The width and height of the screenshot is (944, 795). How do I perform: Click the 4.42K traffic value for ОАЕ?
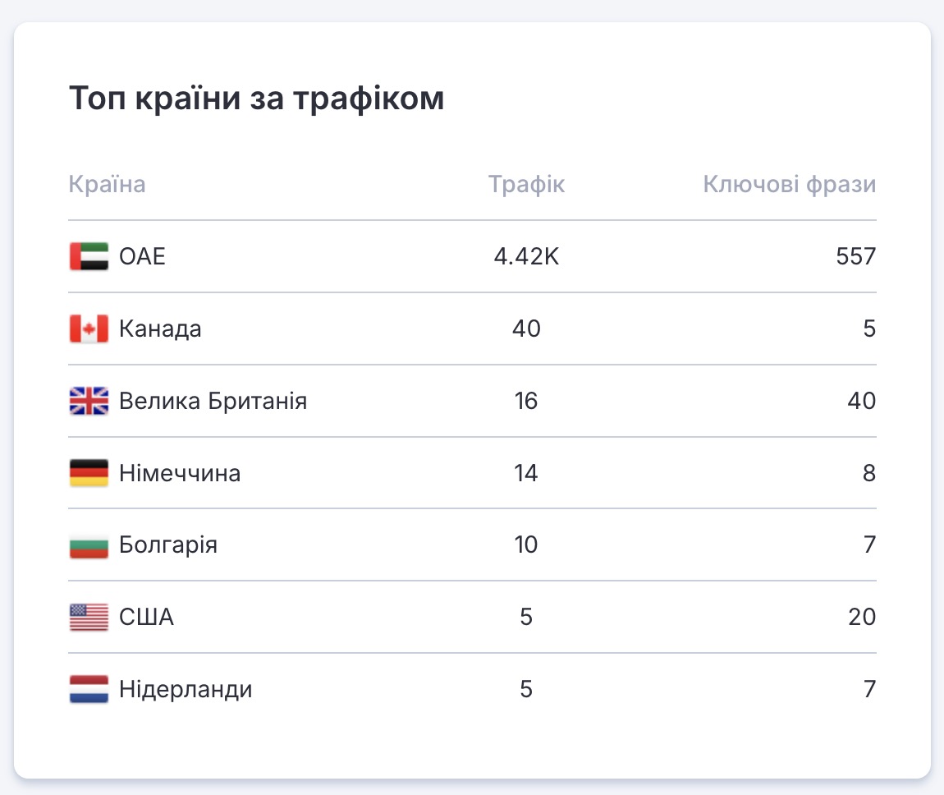(526, 257)
